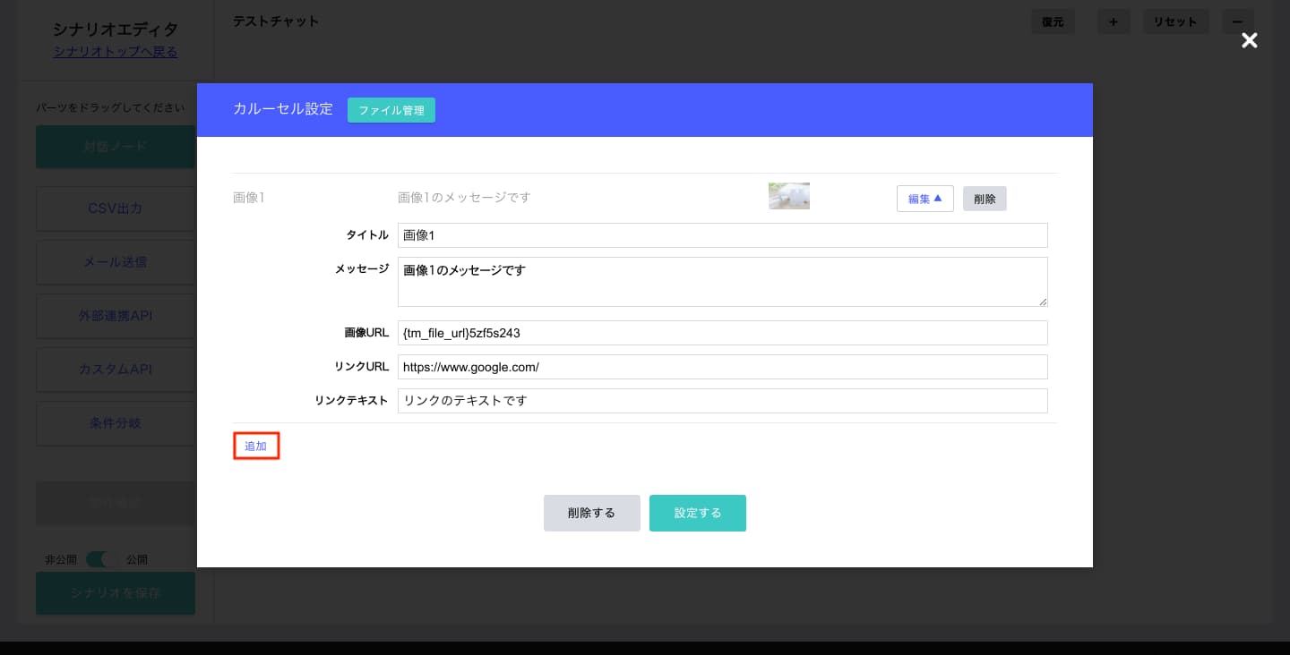Select the メール送信 part
The height and width of the screenshot is (655, 1290).
(x=116, y=262)
